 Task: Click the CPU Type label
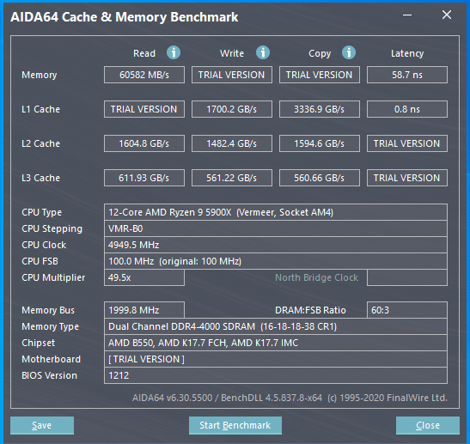[x=41, y=212]
